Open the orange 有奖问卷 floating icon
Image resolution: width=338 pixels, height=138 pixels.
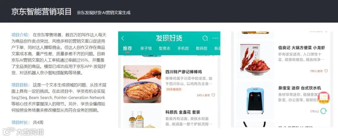coord(324,98)
